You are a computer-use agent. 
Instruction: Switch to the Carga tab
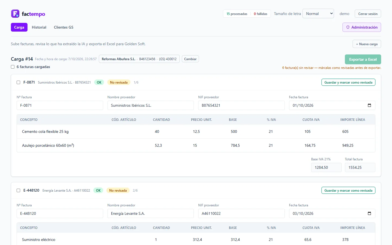tap(19, 27)
